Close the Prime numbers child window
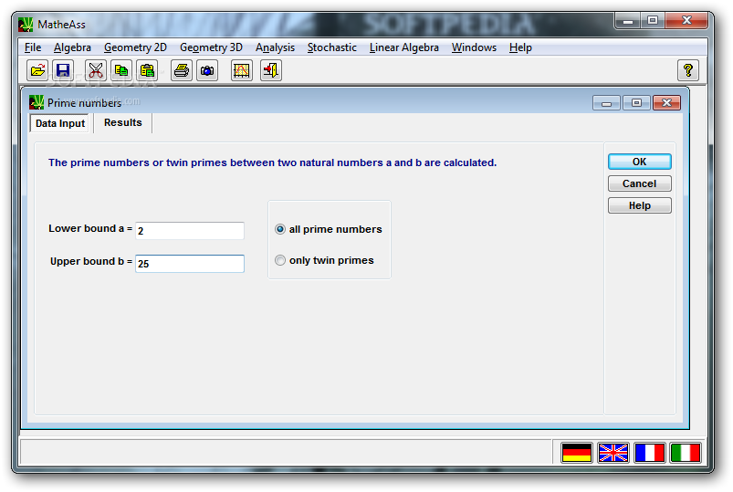This screenshot has width=733, height=492. (666, 103)
